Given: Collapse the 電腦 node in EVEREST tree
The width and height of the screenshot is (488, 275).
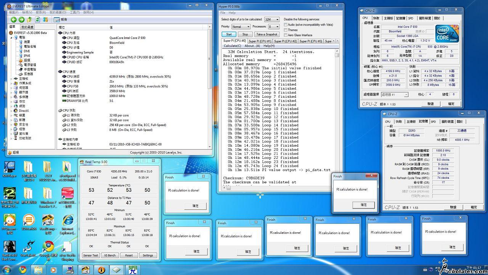Looking at the screenshot, I should tap(11, 37).
